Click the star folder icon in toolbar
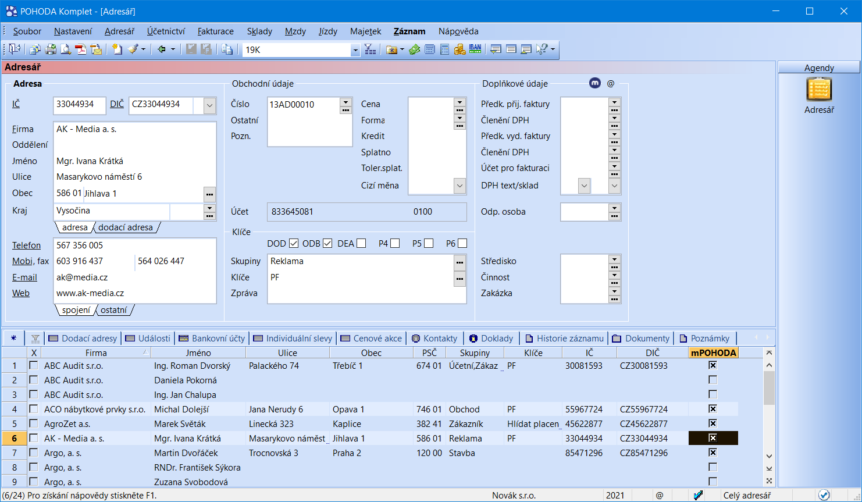862x502 pixels. point(391,50)
